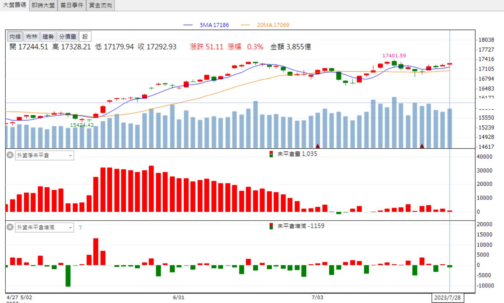Open the 外資淨未平倉 indicator dropdown
504x303 pixels.
tap(44, 155)
